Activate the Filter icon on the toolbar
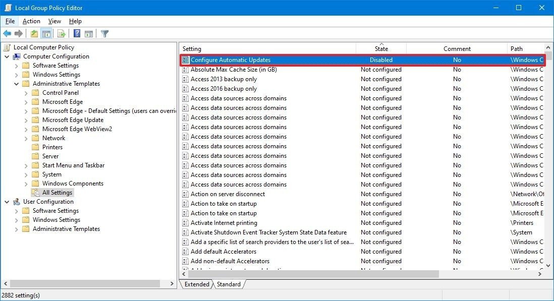This screenshot has width=554, height=301. click(104, 33)
